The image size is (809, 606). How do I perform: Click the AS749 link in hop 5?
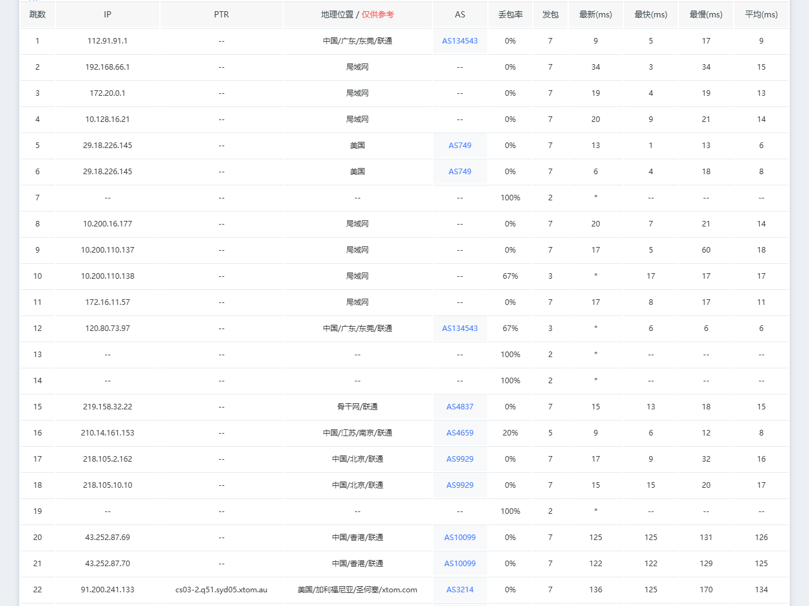click(460, 146)
